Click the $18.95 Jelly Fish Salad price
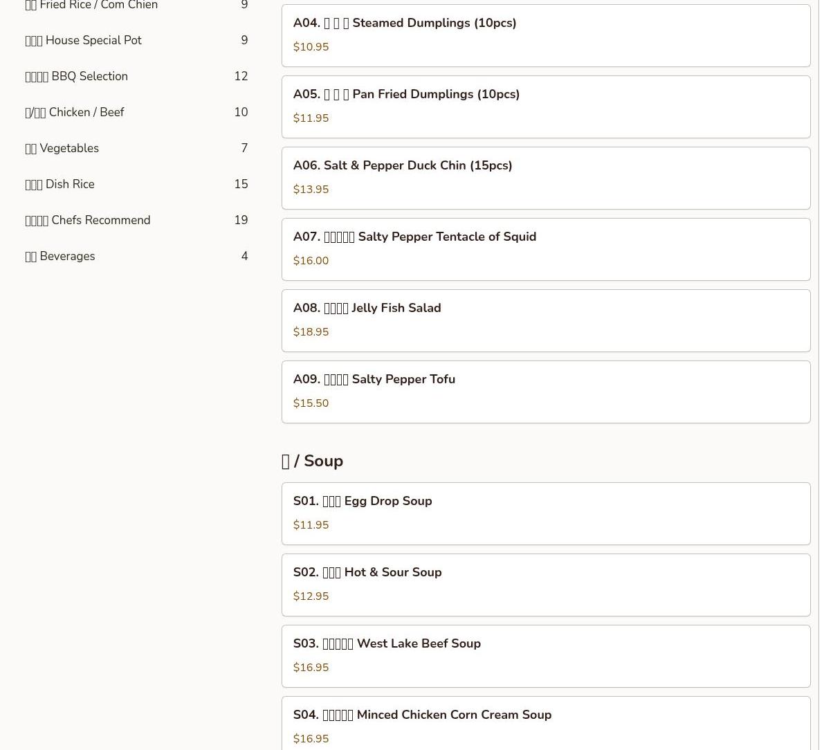Screen dimensions: 833x750 pos(311,332)
